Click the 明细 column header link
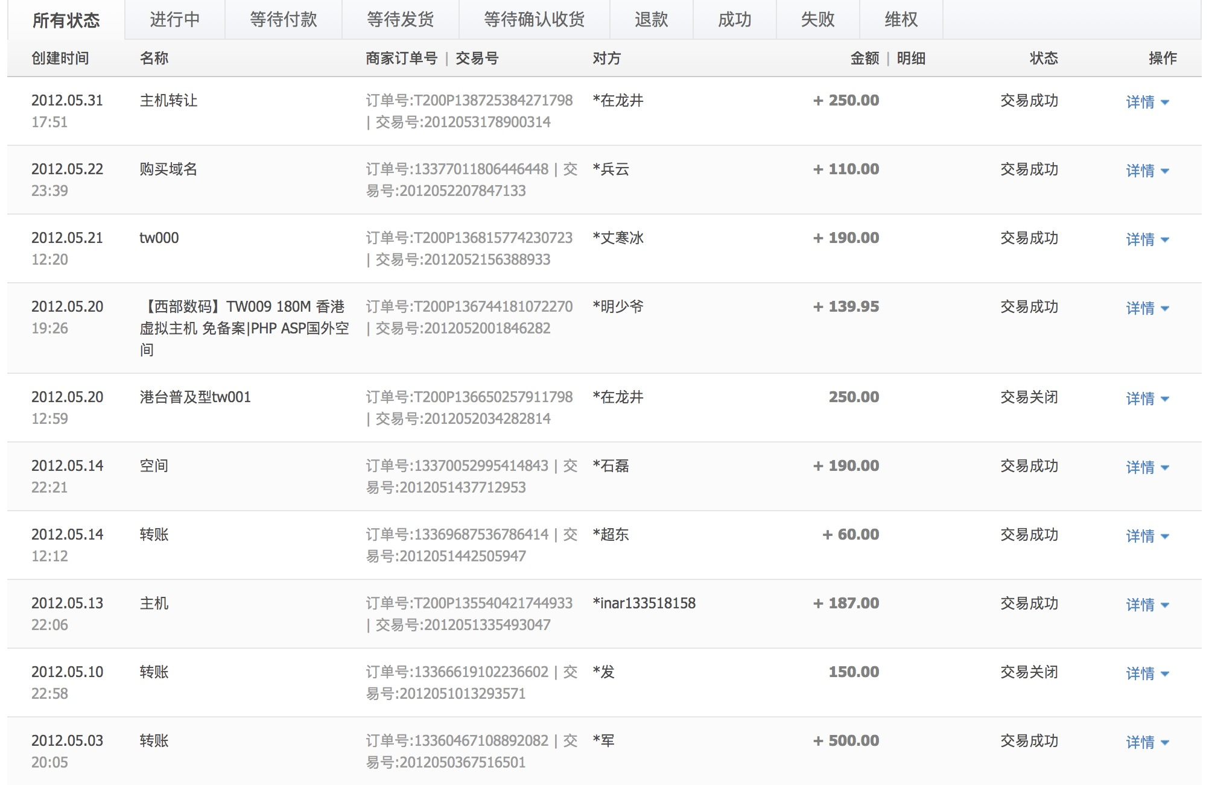The height and width of the screenshot is (785, 1209). pyautogui.click(x=910, y=58)
